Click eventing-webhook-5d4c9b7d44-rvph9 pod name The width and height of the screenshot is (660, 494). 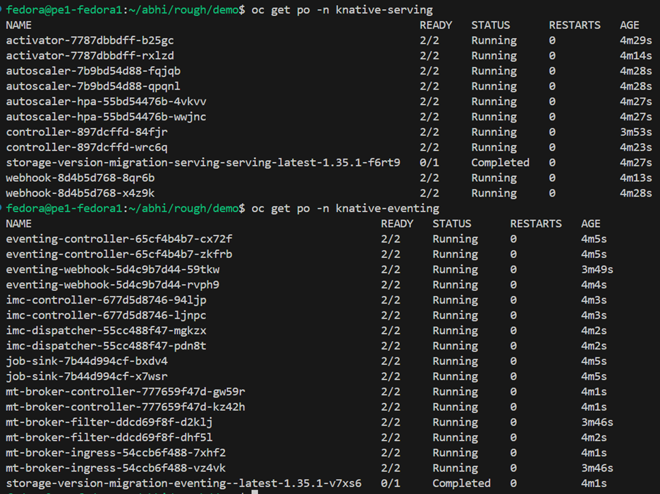tap(112, 285)
